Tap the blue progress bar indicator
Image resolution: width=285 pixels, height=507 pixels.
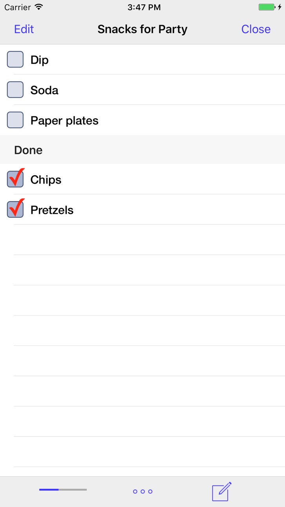tap(63, 490)
